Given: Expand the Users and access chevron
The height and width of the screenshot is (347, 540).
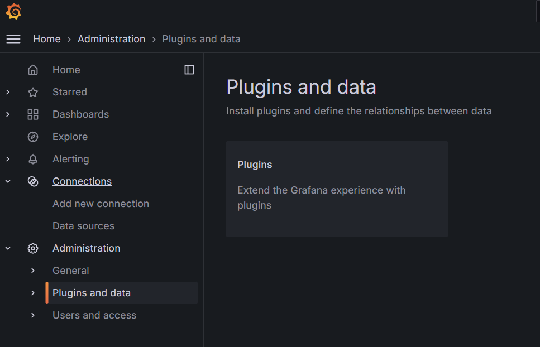Looking at the screenshot, I should pyautogui.click(x=33, y=315).
